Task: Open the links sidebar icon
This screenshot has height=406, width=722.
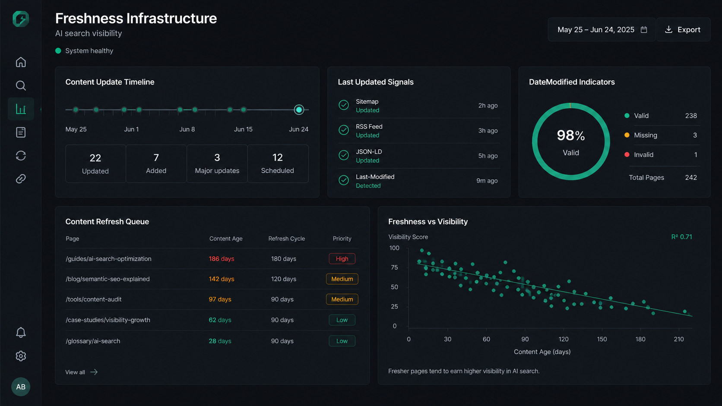Action: (x=21, y=179)
